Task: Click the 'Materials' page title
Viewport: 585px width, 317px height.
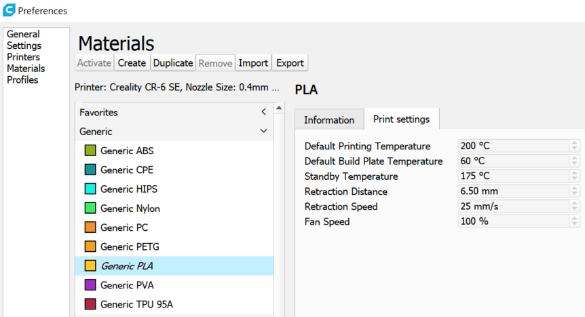Action: coord(116,43)
